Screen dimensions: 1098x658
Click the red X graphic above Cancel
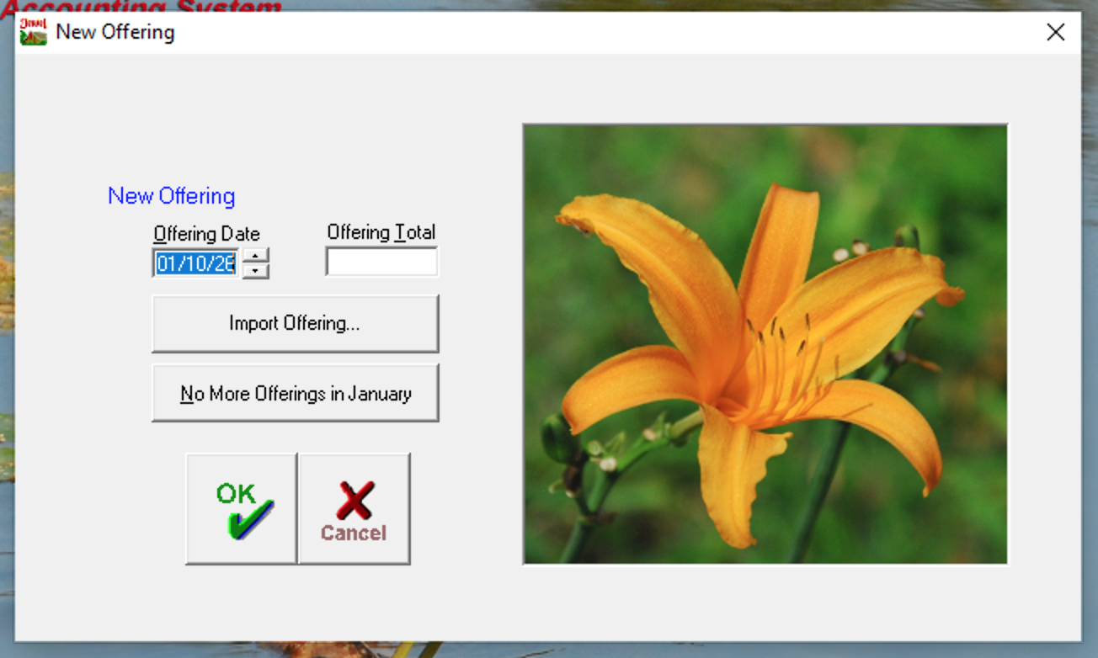click(x=354, y=501)
